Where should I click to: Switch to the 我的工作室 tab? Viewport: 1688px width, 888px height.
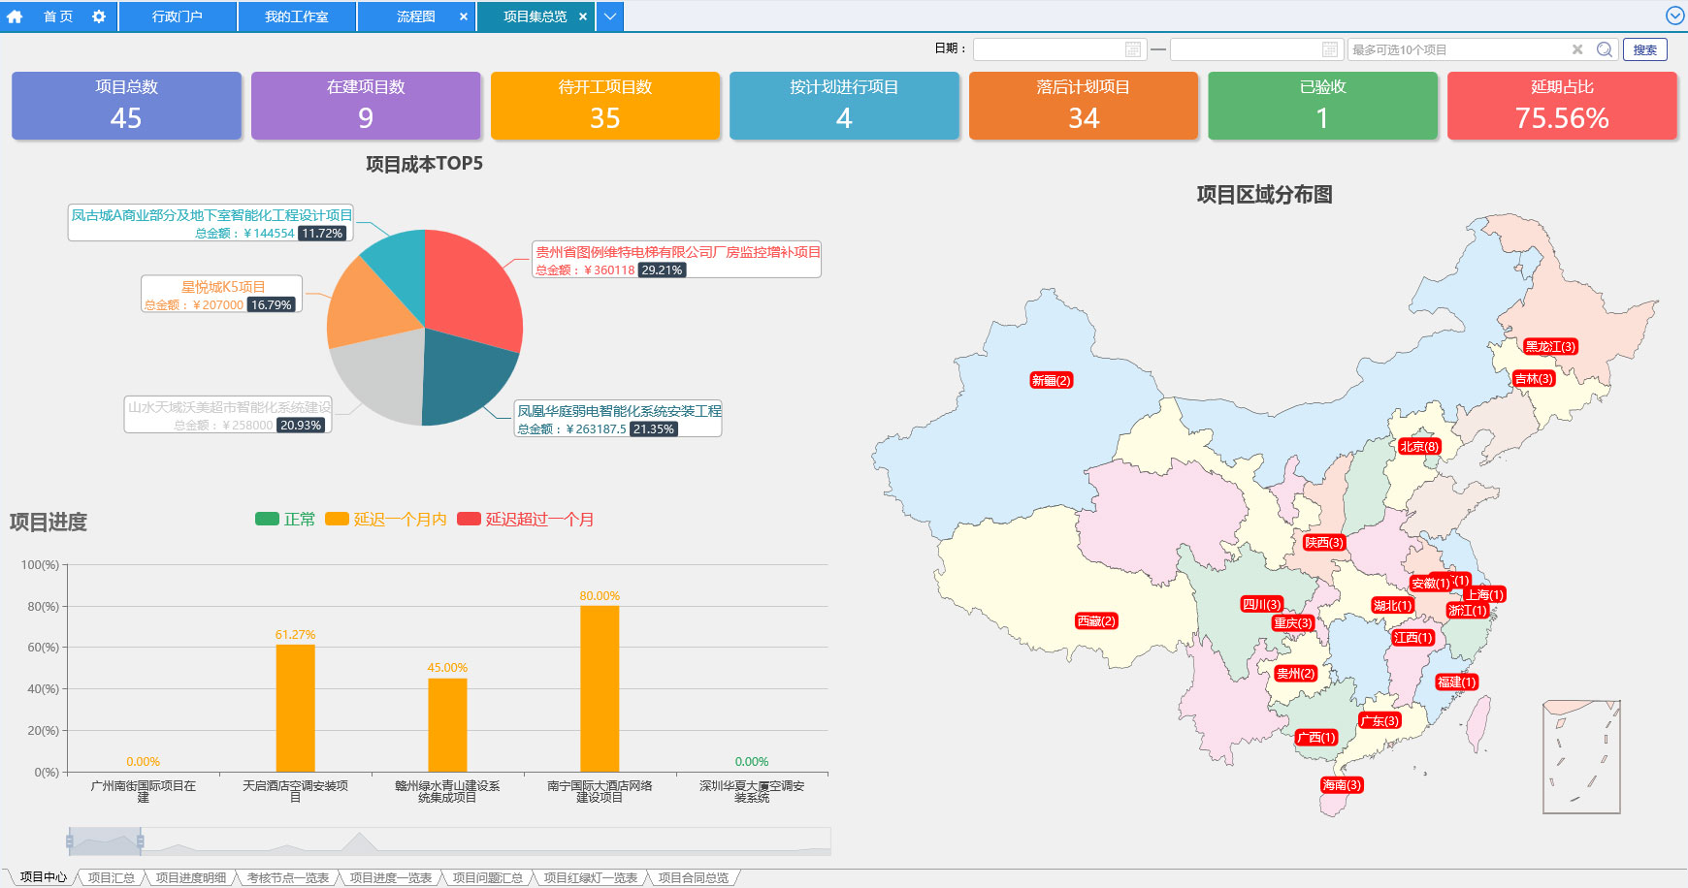[296, 16]
